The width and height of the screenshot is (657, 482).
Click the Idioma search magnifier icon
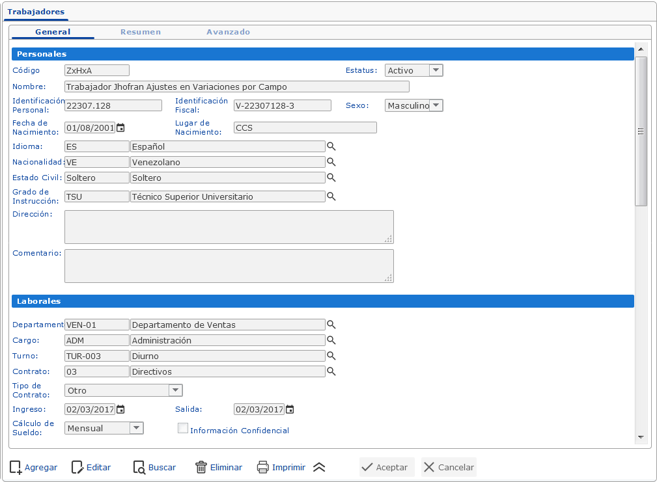pos(331,146)
